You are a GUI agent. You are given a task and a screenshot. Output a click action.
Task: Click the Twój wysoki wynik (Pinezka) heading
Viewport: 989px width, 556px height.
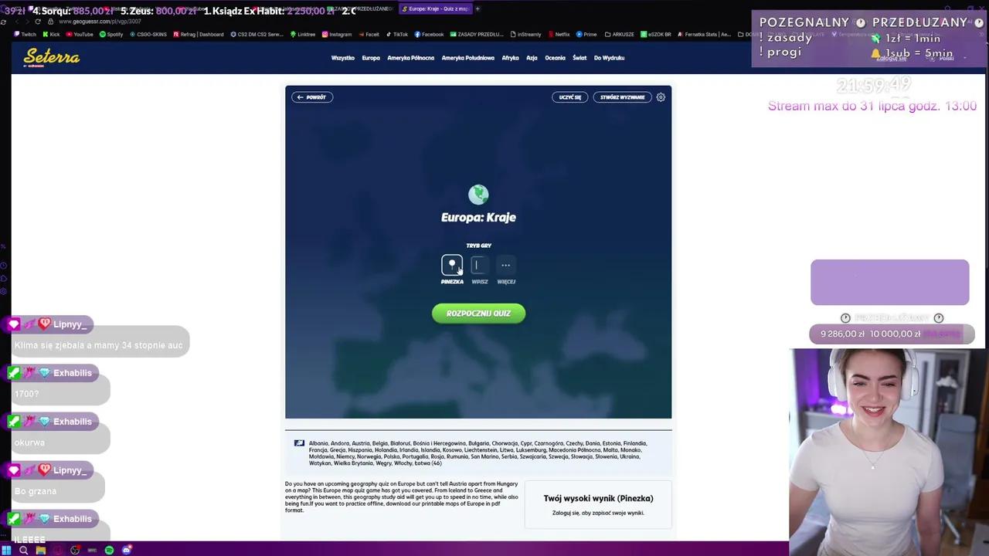pyautogui.click(x=598, y=499)
